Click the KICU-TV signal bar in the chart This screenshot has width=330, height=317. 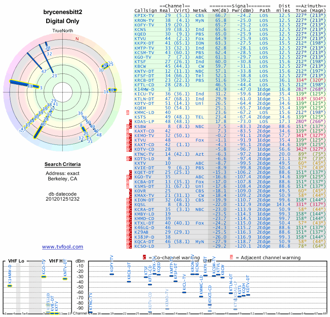point(184,292)
